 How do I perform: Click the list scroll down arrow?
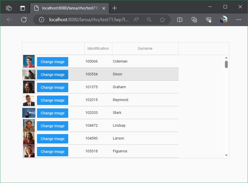tap(226, 155)
